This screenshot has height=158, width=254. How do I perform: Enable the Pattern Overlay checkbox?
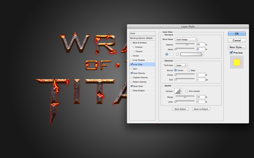point(132,82)
